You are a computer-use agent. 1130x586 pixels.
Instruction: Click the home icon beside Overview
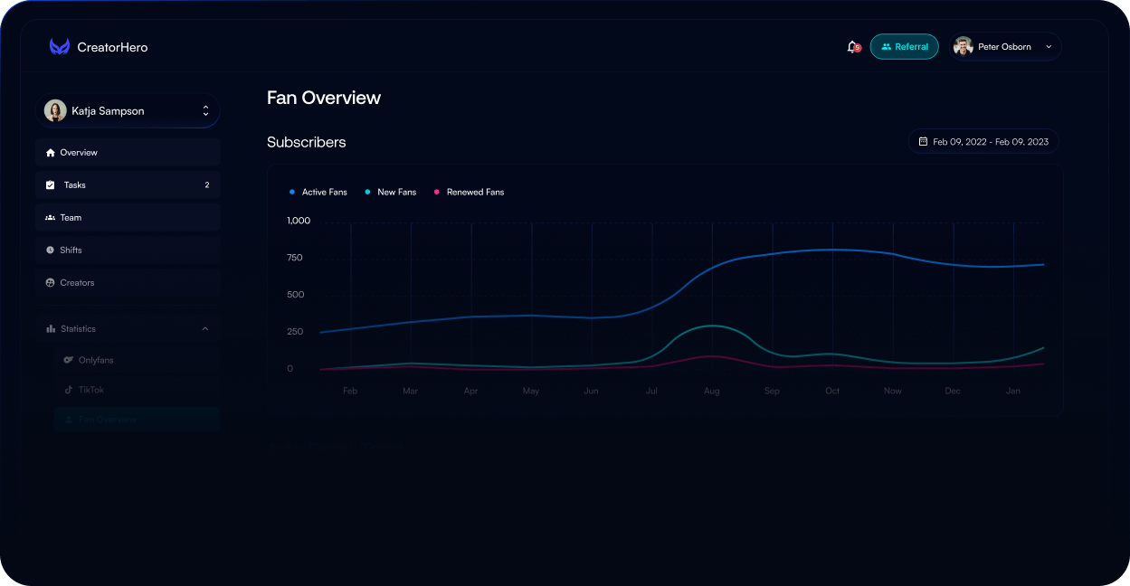[51, 153]
